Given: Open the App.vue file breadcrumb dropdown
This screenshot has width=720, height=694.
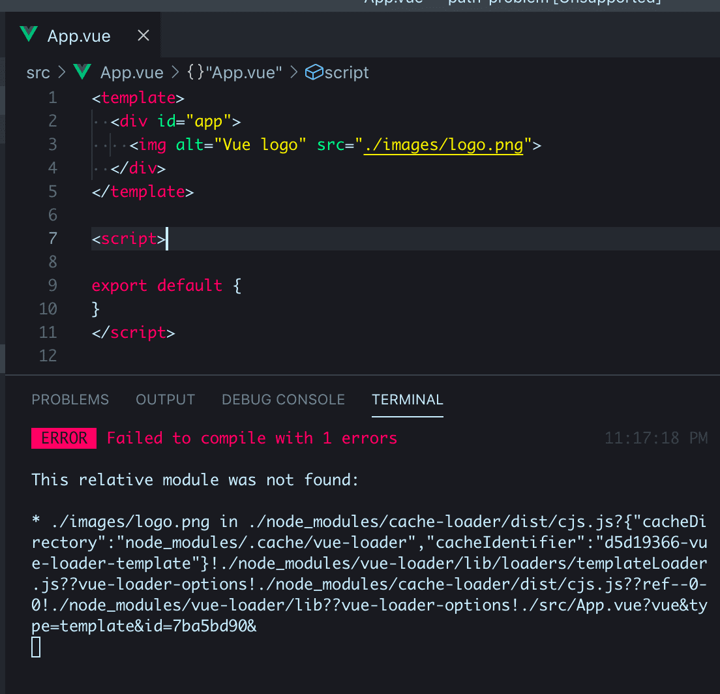Looking at the screenshot, I should pos(132,72).
